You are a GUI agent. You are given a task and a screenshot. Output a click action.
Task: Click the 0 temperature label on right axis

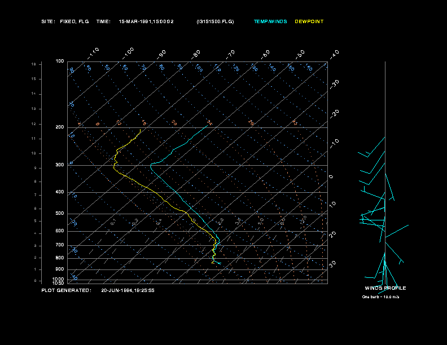pos(331,177)
